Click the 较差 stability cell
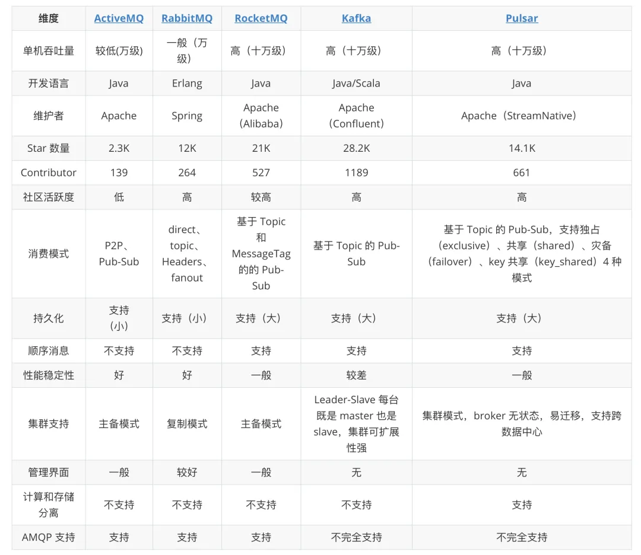 tap(356, 375)
